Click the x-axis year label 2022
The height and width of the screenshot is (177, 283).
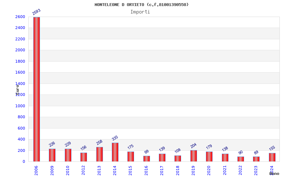pos(241,171)
